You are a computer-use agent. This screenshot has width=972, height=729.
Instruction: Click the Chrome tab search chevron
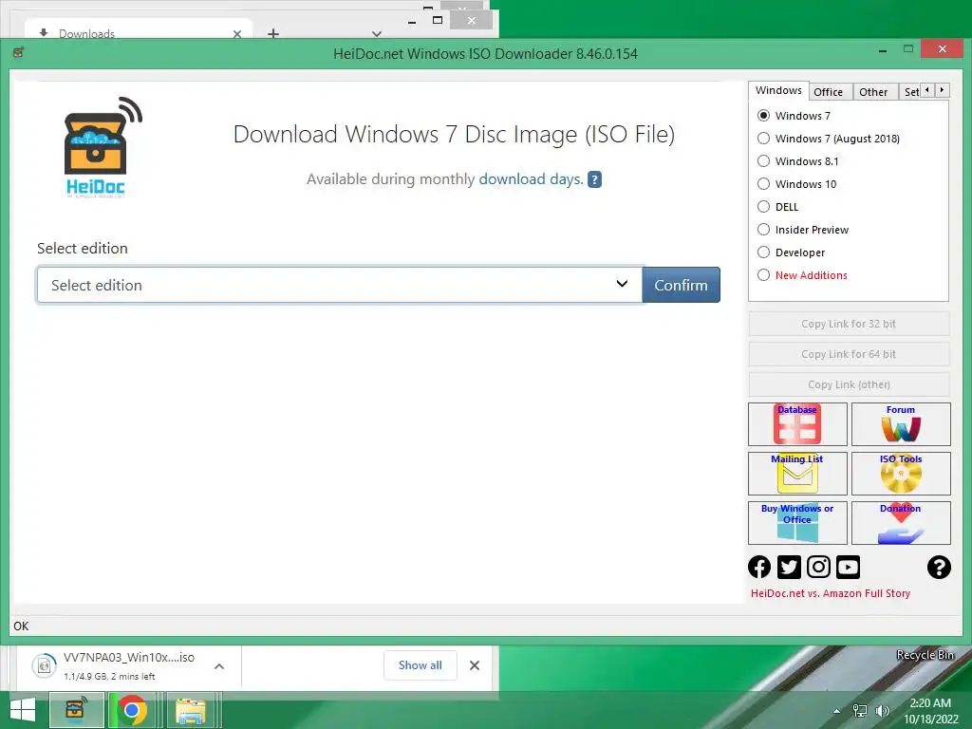pyautogui.click(x=376, y=33)
